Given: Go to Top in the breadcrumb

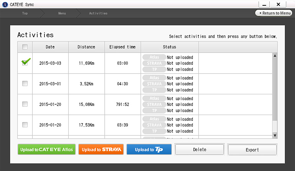Looking at the screenshot, I should click(25, 13).
